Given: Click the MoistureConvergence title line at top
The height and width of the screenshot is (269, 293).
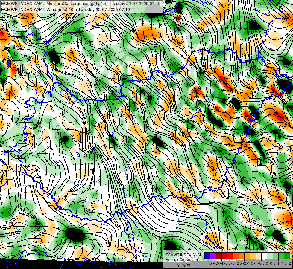Looking at the screenshot, I should pyautogui.click(x=81, y=4).
